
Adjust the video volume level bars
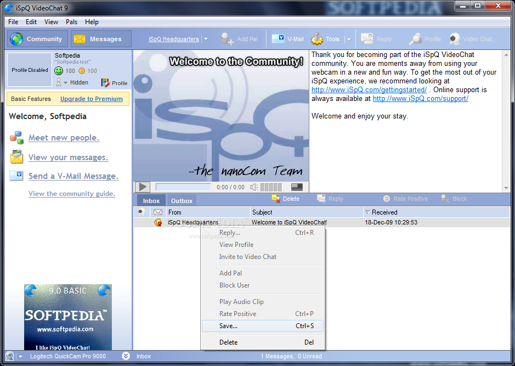271,187
